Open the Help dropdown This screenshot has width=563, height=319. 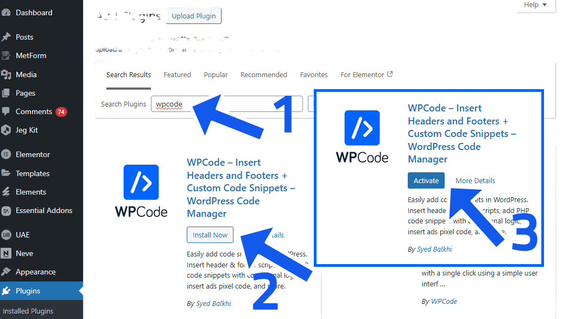[535, 5]
